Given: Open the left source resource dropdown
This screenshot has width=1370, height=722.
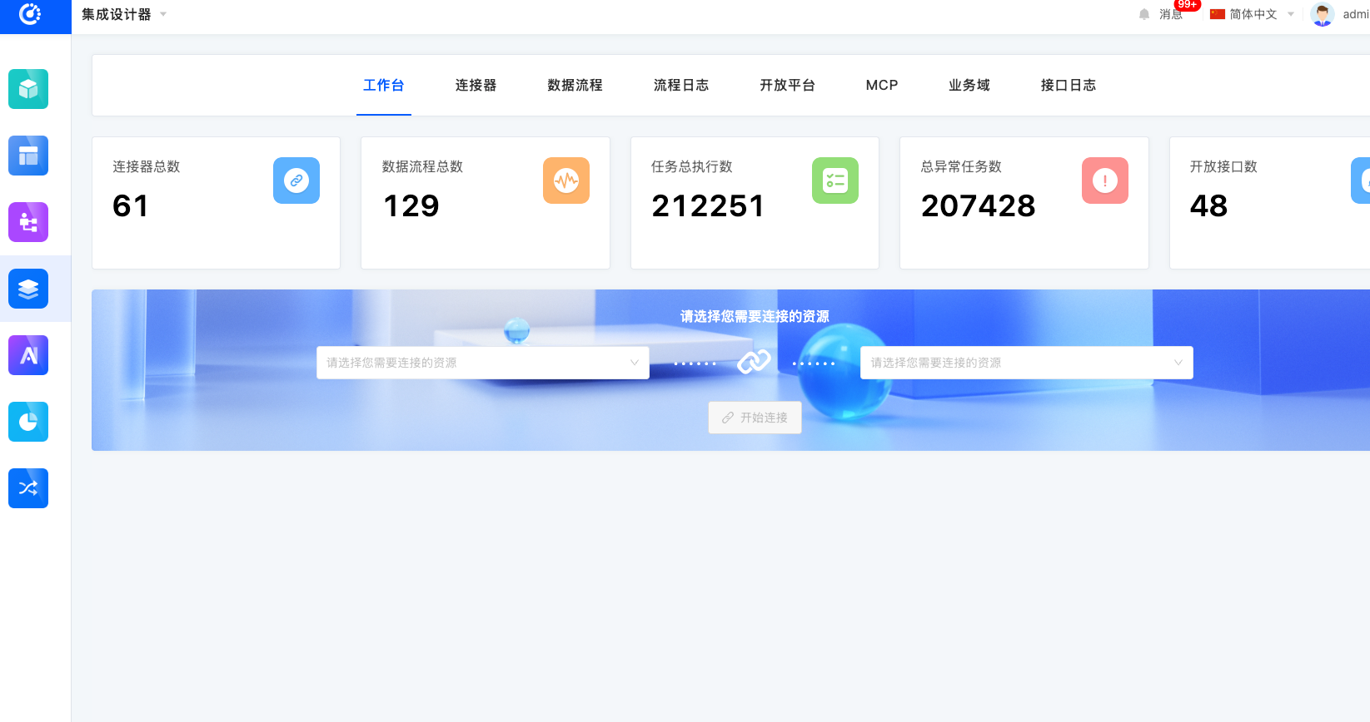Looking at the screenshot, I should click(483, 363).
